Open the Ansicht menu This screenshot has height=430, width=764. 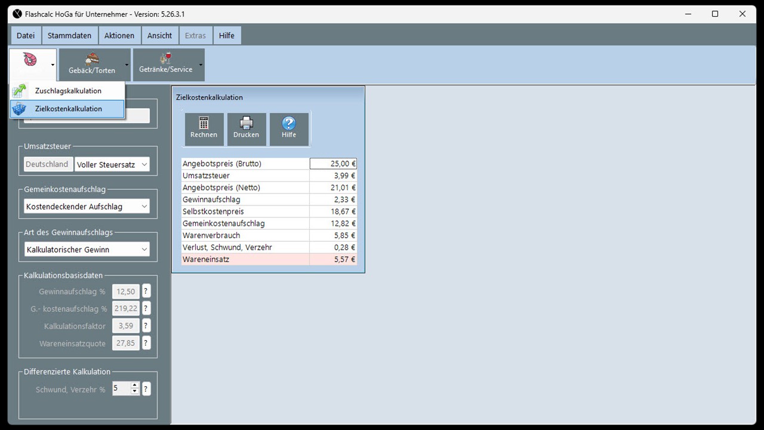tap(160, 35)
